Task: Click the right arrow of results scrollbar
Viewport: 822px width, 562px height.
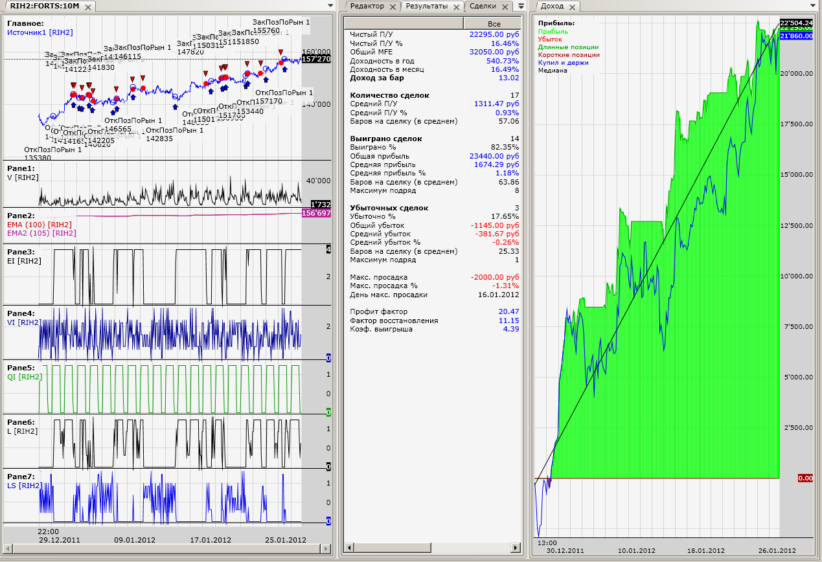Action: [516, 548]
